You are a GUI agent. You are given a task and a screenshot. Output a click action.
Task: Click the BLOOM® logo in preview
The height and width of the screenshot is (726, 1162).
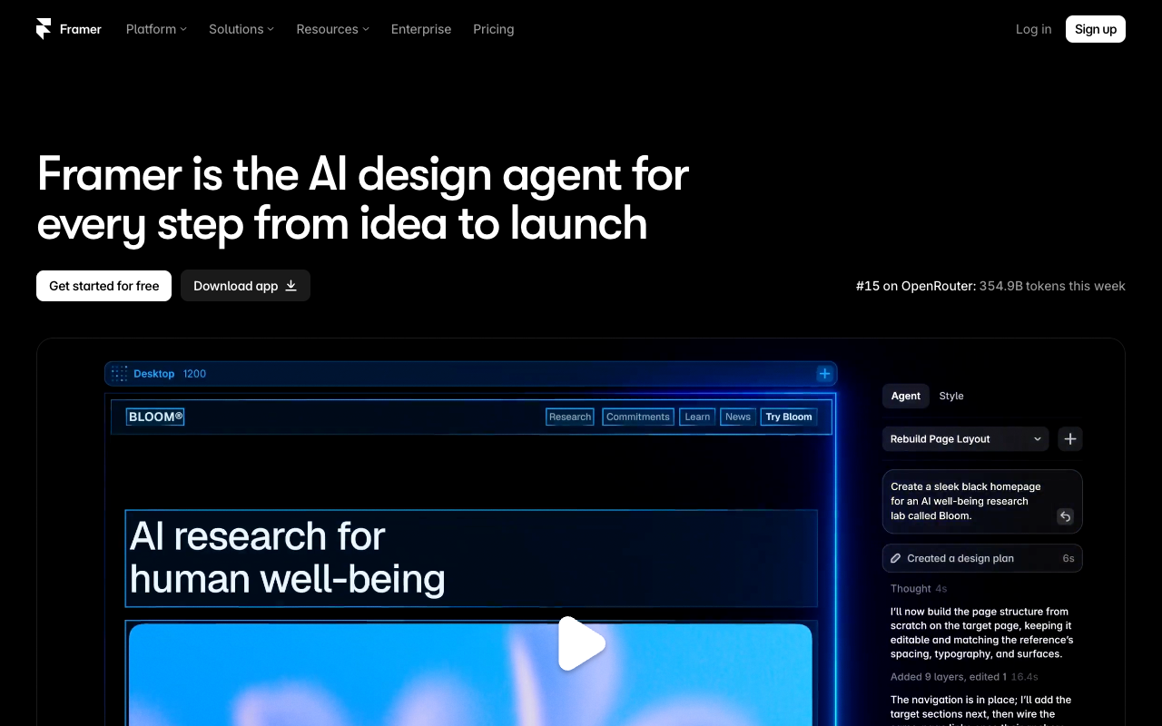tap(155, 417)
